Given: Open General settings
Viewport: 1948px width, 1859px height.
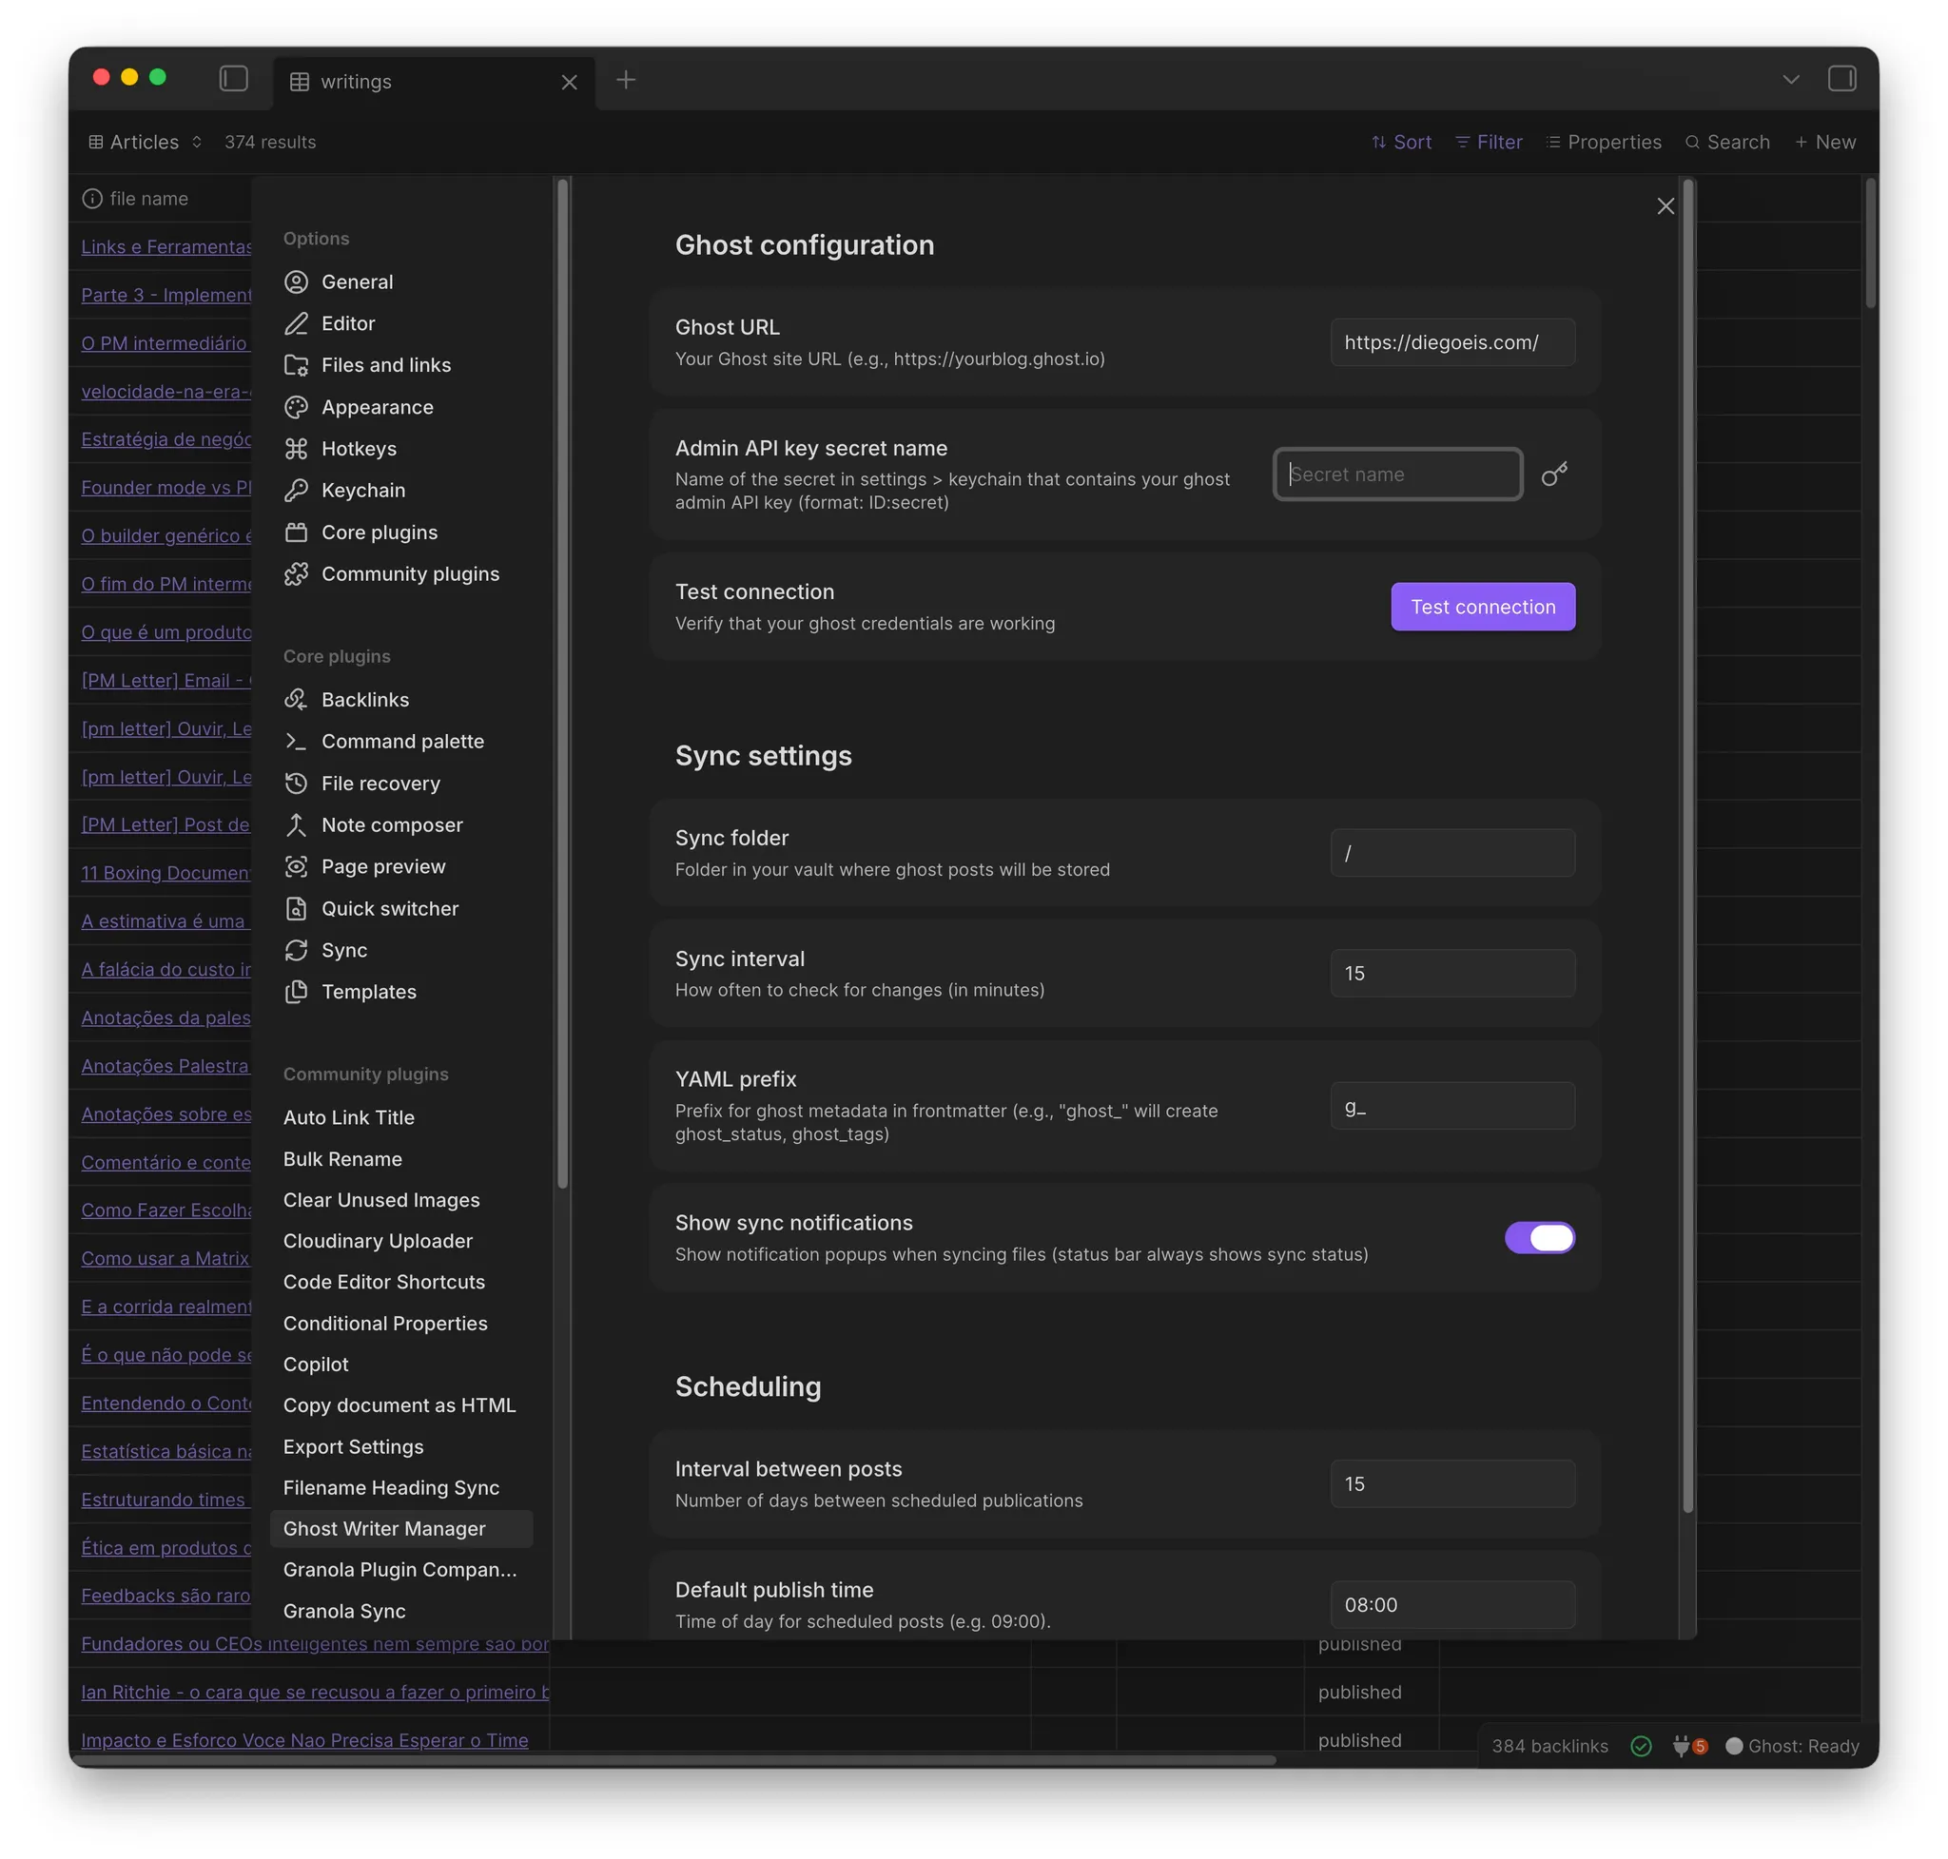Looking at the screenshot, I should click(400, 281).
